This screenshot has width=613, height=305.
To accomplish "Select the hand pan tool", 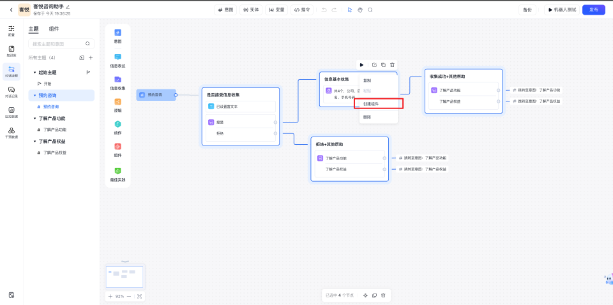I will [359, 10].
